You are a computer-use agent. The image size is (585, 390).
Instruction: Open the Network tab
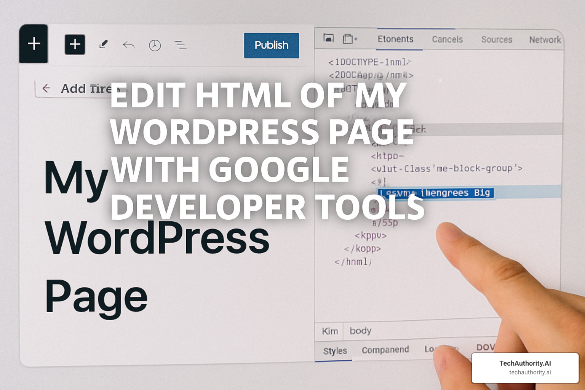pos(545,40)
